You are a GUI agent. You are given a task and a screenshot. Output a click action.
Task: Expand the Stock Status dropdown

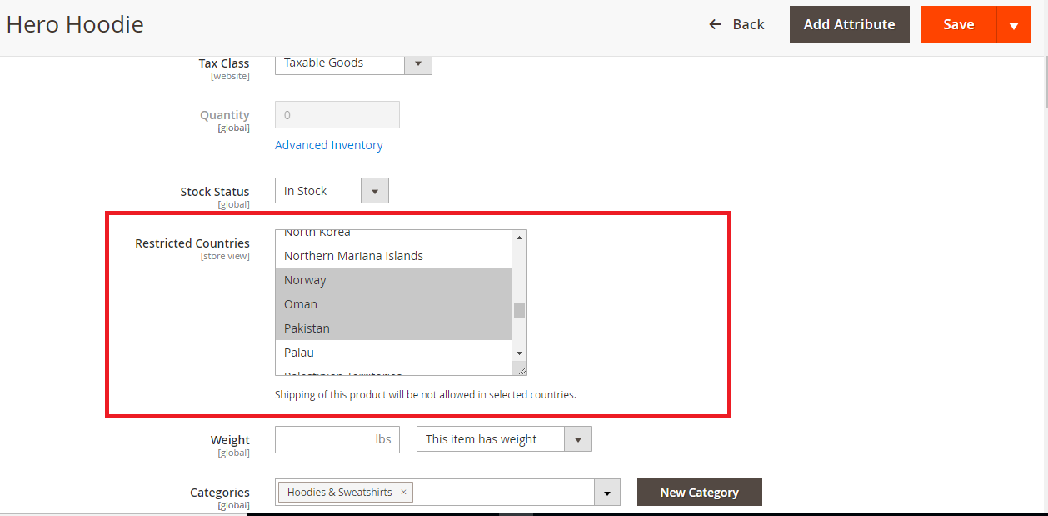(374, 191)
